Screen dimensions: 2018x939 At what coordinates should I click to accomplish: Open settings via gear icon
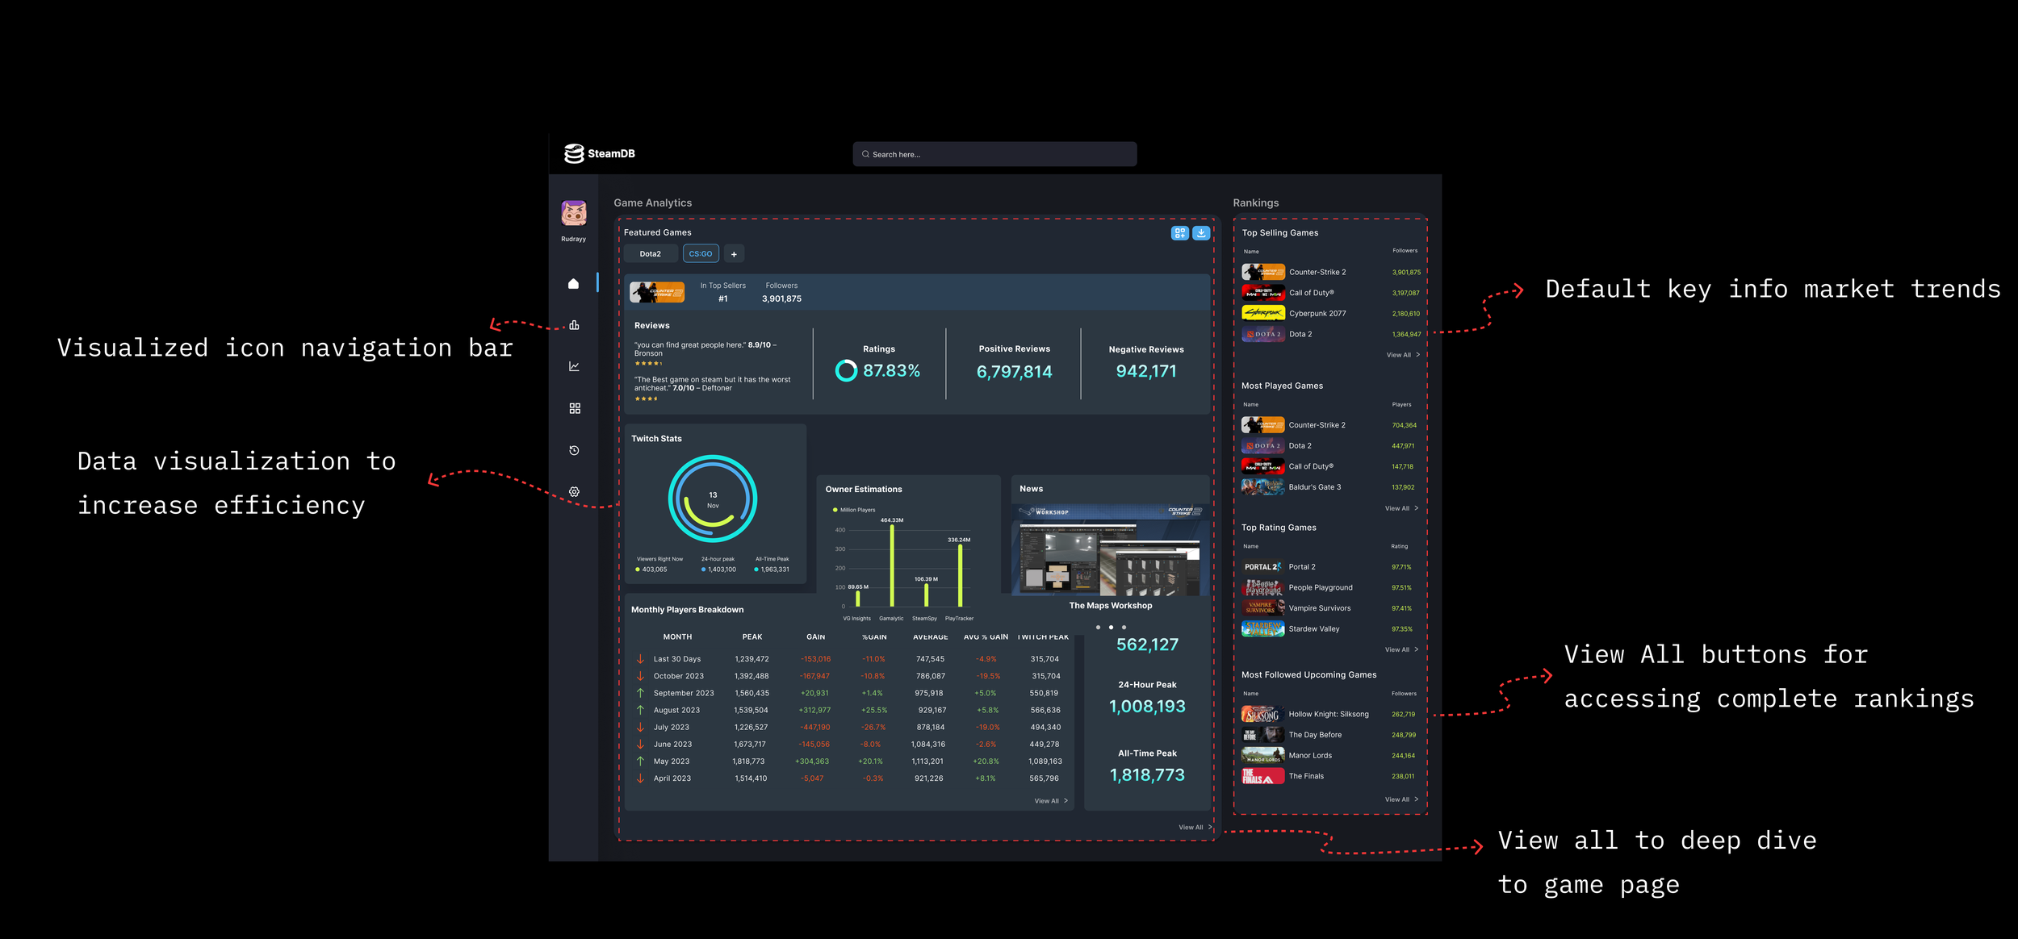click(x=574, y=491)
